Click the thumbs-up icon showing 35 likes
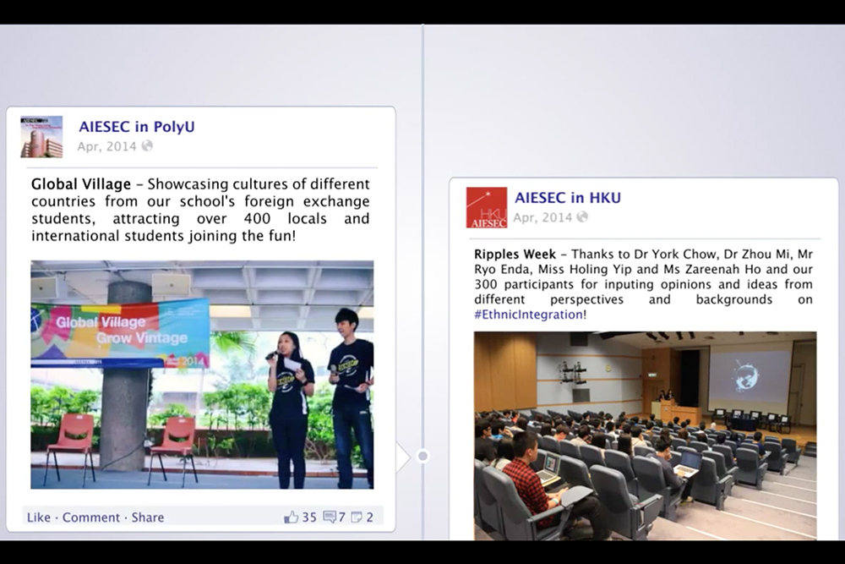 point(291,517)
